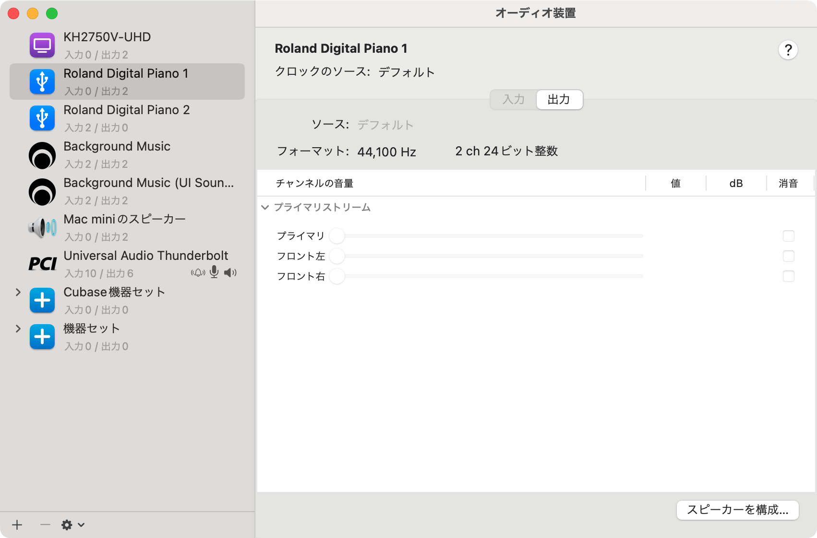Click the チャンネルの音量 column header
This screenshot has height=538, width=817.
click(315, 184)
